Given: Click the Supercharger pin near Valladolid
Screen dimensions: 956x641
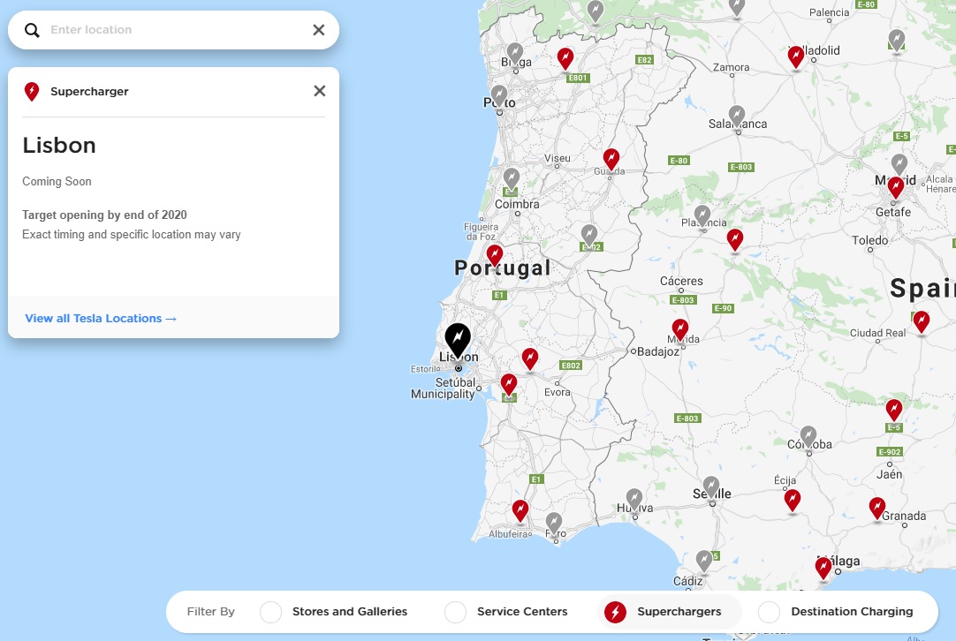Looking at the screenshot, I should pyautogui.click(x=794, y=57).
